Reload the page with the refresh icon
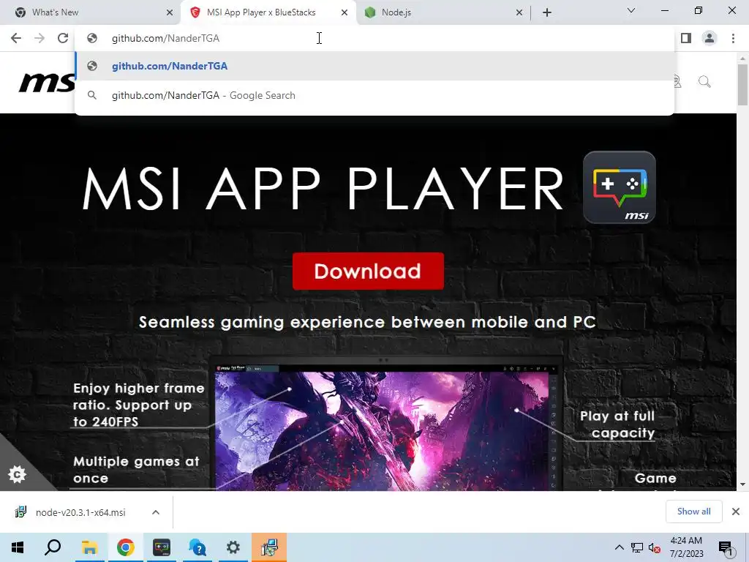749x562 pixels. (x=63, y=38)
